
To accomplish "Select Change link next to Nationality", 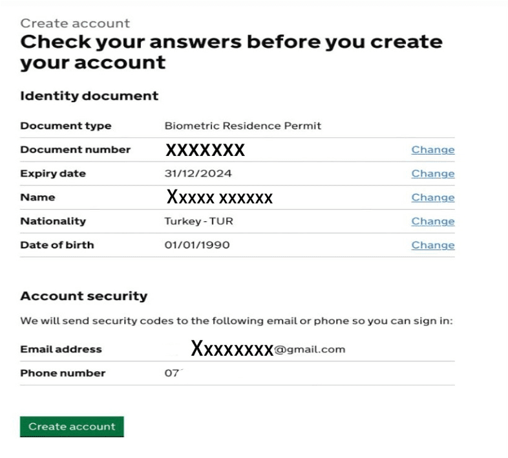I will 432,221.
